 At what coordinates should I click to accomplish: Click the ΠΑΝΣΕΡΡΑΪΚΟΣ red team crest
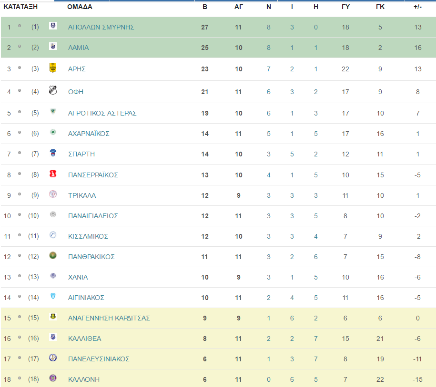(53, 174)
